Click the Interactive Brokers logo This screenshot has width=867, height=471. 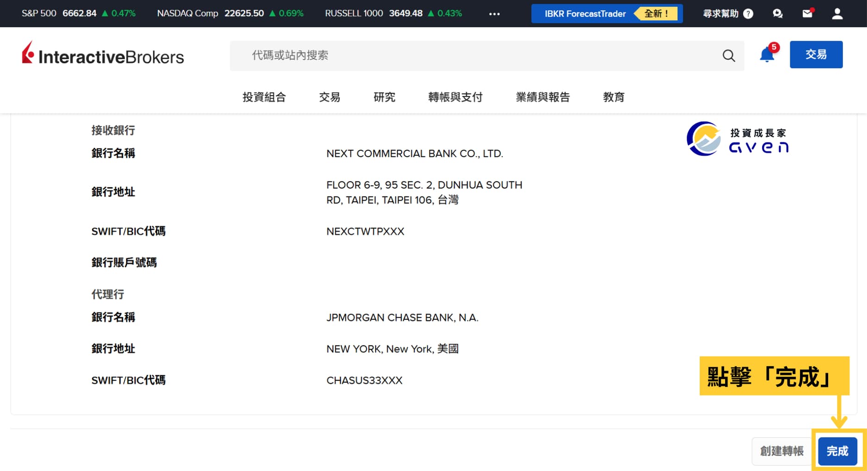click(x=103, y=55)
